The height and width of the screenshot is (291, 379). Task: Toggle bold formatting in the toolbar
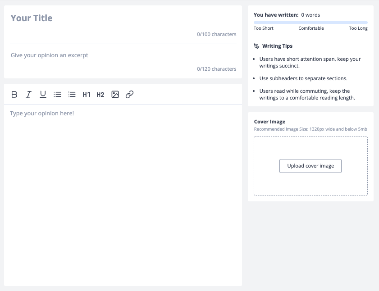pyautogui.click(x=14, y=94)
